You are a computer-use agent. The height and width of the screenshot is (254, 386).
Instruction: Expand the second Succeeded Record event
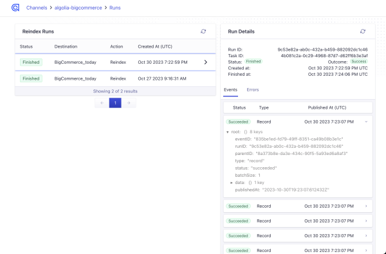[366, 206]
